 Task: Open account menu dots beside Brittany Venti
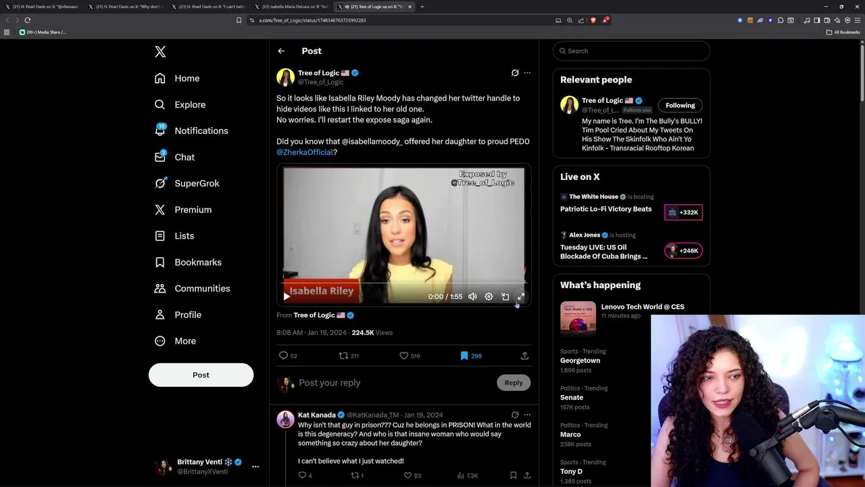[x=255, y=467]
